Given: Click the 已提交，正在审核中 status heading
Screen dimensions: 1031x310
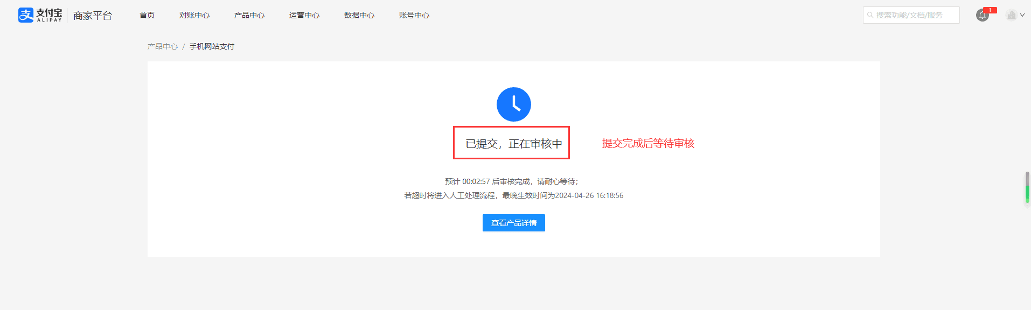Looking at the screenshot, I should point(513,144).
